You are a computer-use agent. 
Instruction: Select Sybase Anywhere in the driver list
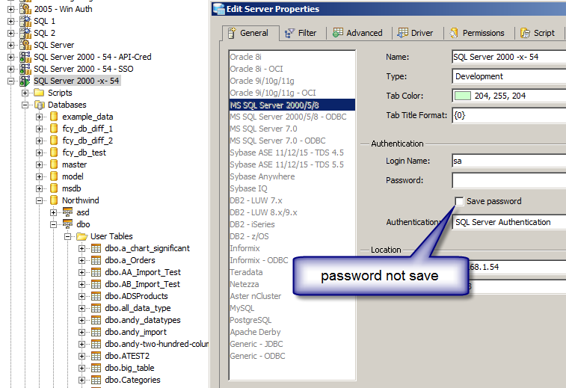click(x=292, y=176)
